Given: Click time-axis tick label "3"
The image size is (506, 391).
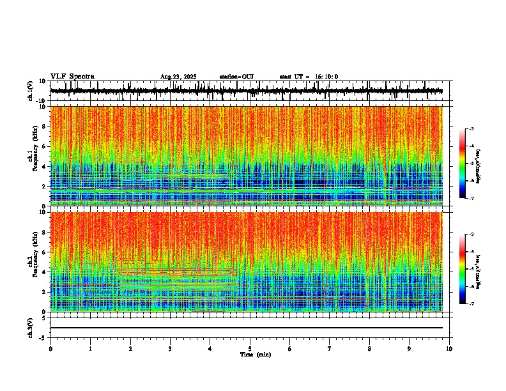Looking at the screenshot, I should point(170,349).
